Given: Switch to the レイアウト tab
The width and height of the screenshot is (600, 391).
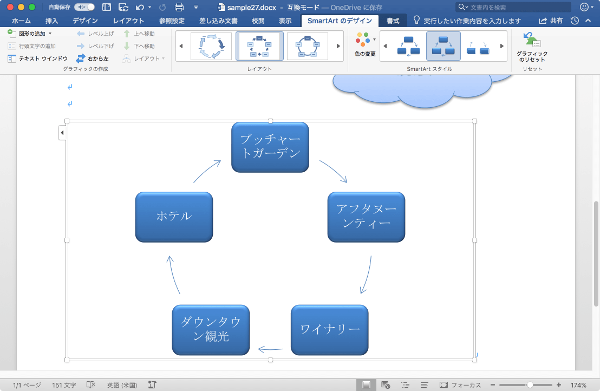Looking at the screenshot, I should (128, 21).
